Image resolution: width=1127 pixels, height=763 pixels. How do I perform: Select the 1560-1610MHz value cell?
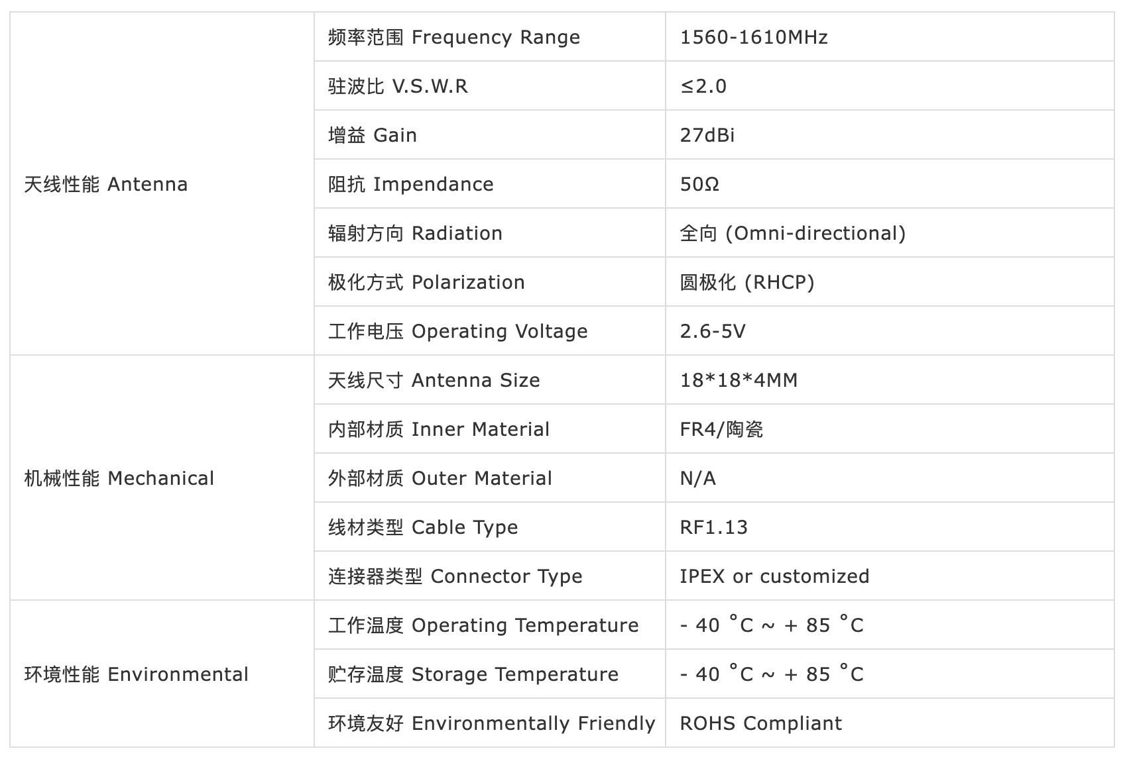point(890,36)
